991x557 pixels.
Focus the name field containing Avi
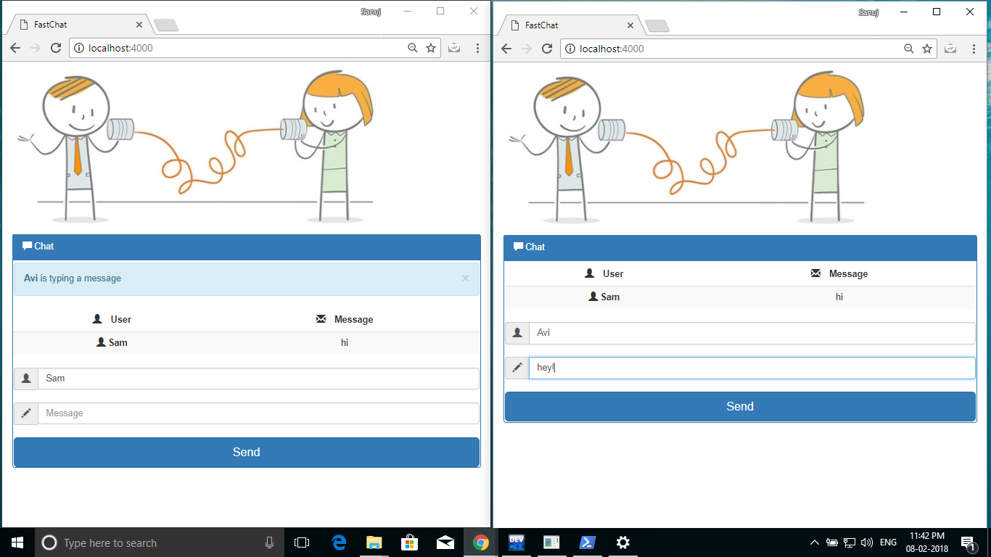coord(752,333)
